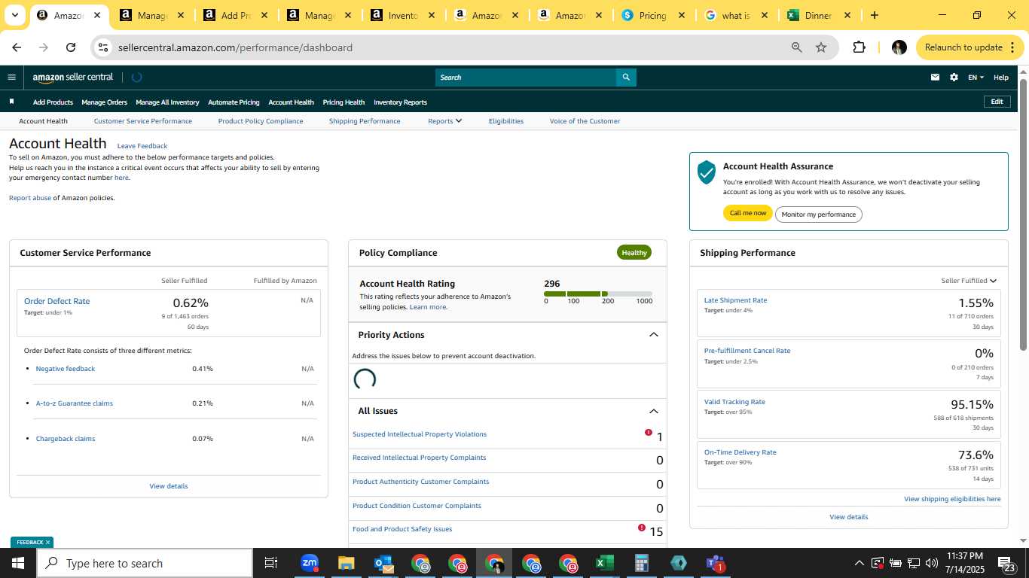Click the Seller Central search magnifier button
Viewport: 1029px width, 578px height.
coord(626,77)
